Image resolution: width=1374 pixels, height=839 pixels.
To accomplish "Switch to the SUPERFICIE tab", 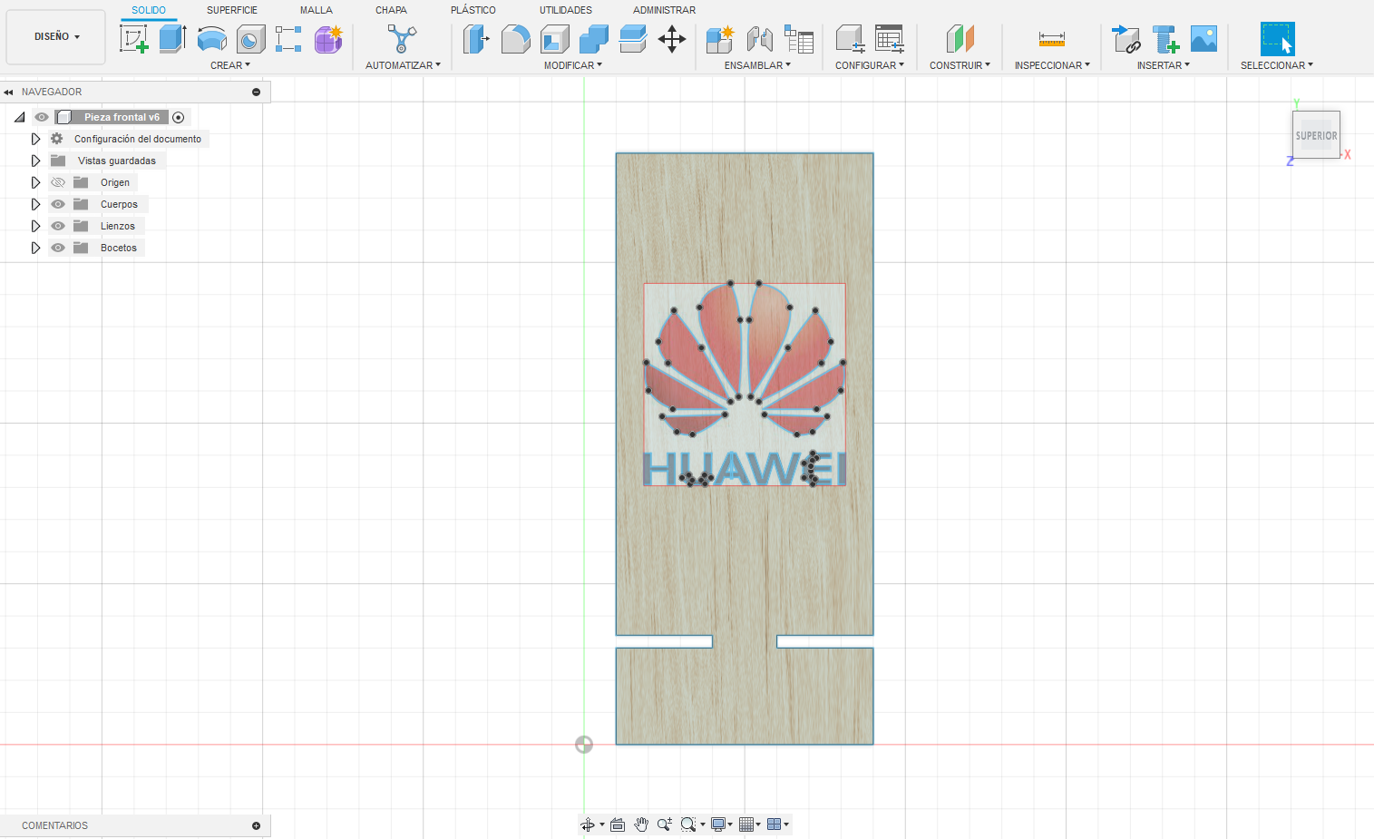I will click(x=232, y=10).
